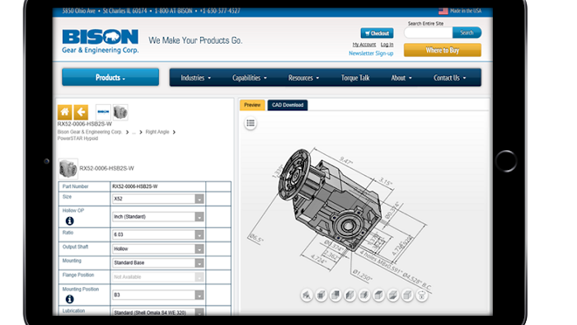Screen dimensions: 577x325
Task: Click the Mounting Position info icon
Action: click(69, 299)
